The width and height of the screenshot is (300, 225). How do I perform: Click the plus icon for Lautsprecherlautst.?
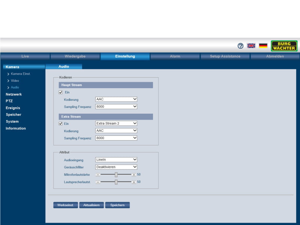(x=133, y=182)
